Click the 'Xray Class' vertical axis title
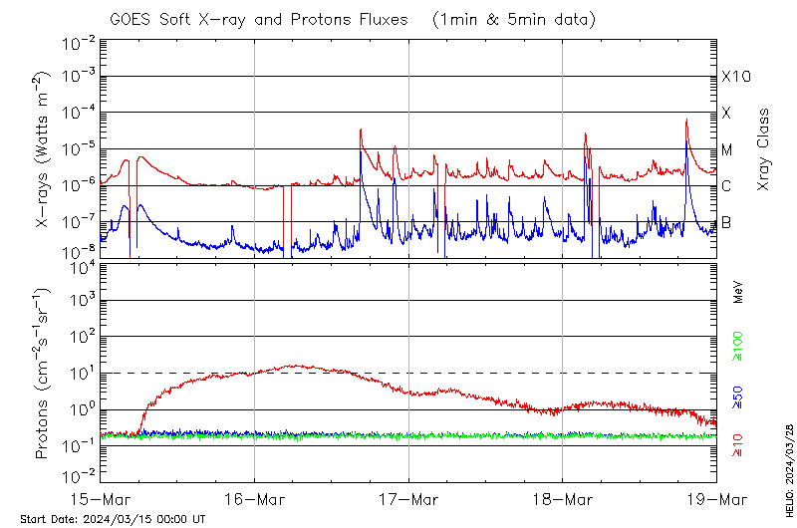This screenshot has width=797, height=528. click(x=763, y=149)
